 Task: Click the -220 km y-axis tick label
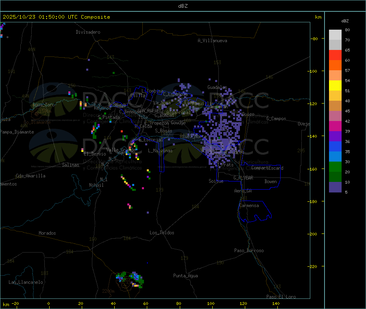[313, 267]
